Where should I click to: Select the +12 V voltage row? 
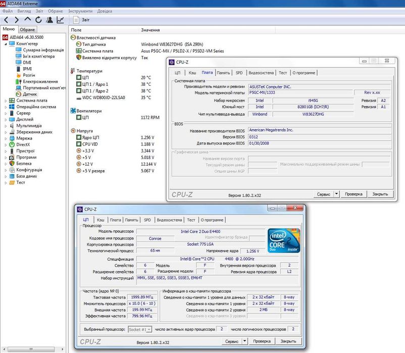click(116, 164)
